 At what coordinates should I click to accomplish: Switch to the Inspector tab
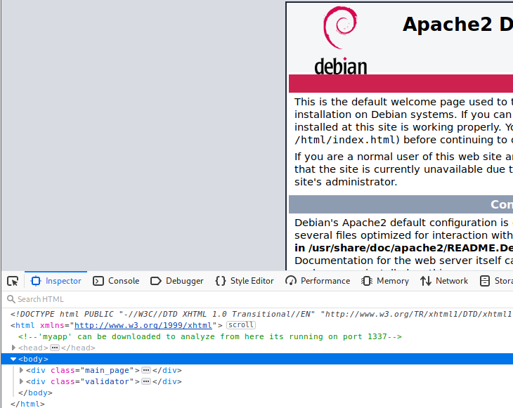tap(56, 281)
